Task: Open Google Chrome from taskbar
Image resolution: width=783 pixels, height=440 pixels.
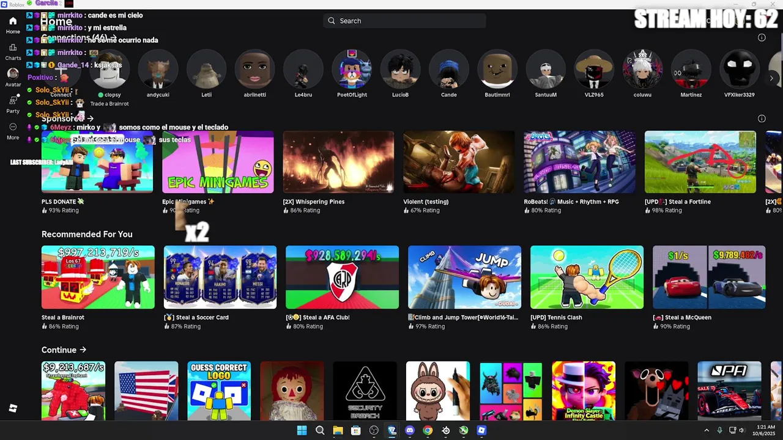Action: [428, 431]
